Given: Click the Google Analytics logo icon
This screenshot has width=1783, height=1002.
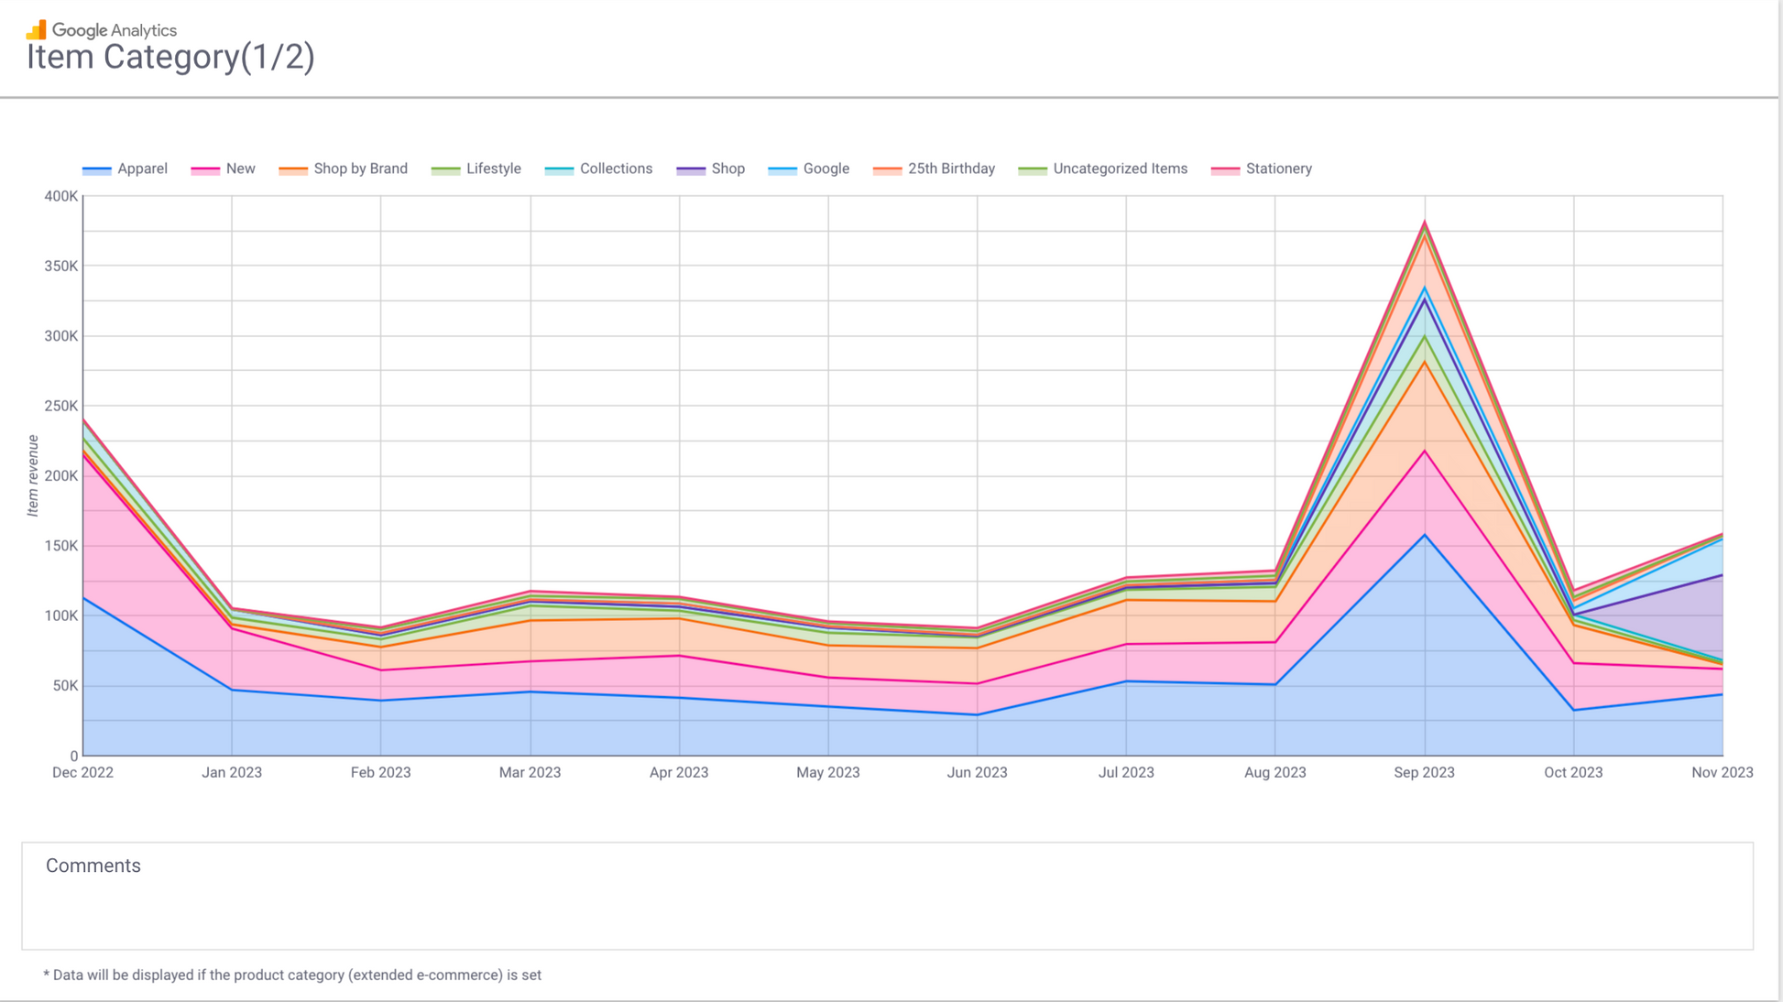Looking at the screenshot, I should click(37, 29).
